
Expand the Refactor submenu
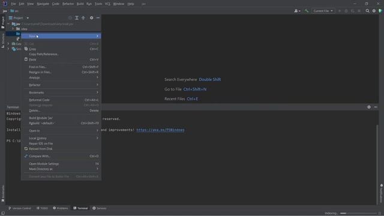coord(61,85)
